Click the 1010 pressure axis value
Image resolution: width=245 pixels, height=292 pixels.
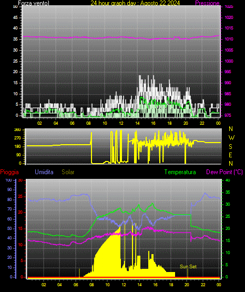pos(229,39)
